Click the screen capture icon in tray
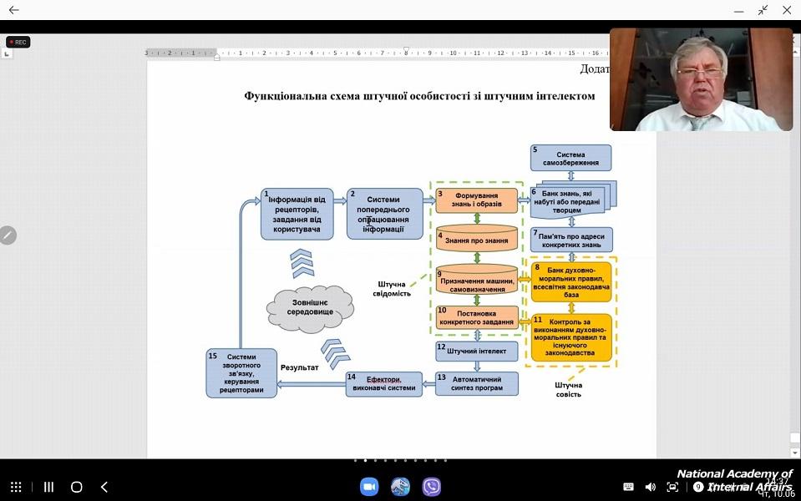 tap(672, 487)
